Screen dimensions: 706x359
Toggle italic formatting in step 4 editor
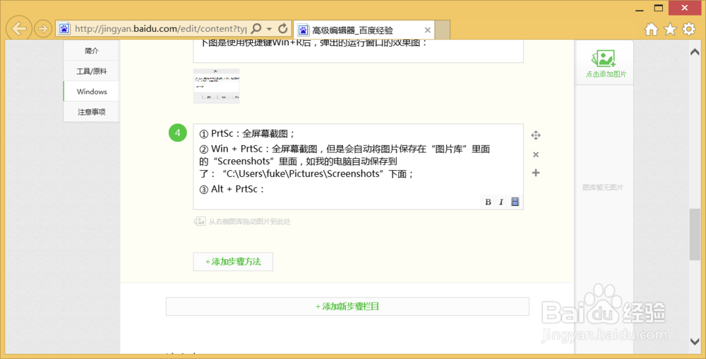(x=501, y=202)
